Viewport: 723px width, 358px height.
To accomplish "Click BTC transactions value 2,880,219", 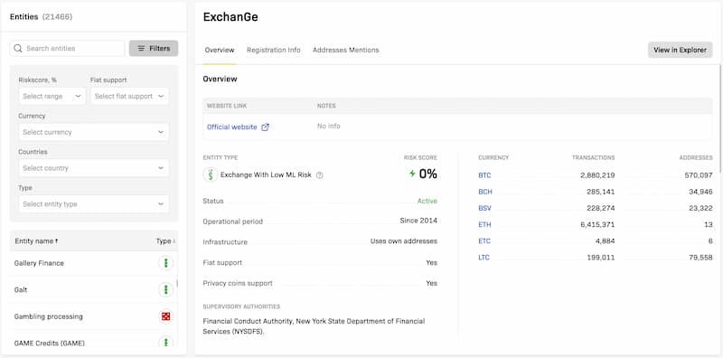I will coord(597,175).
